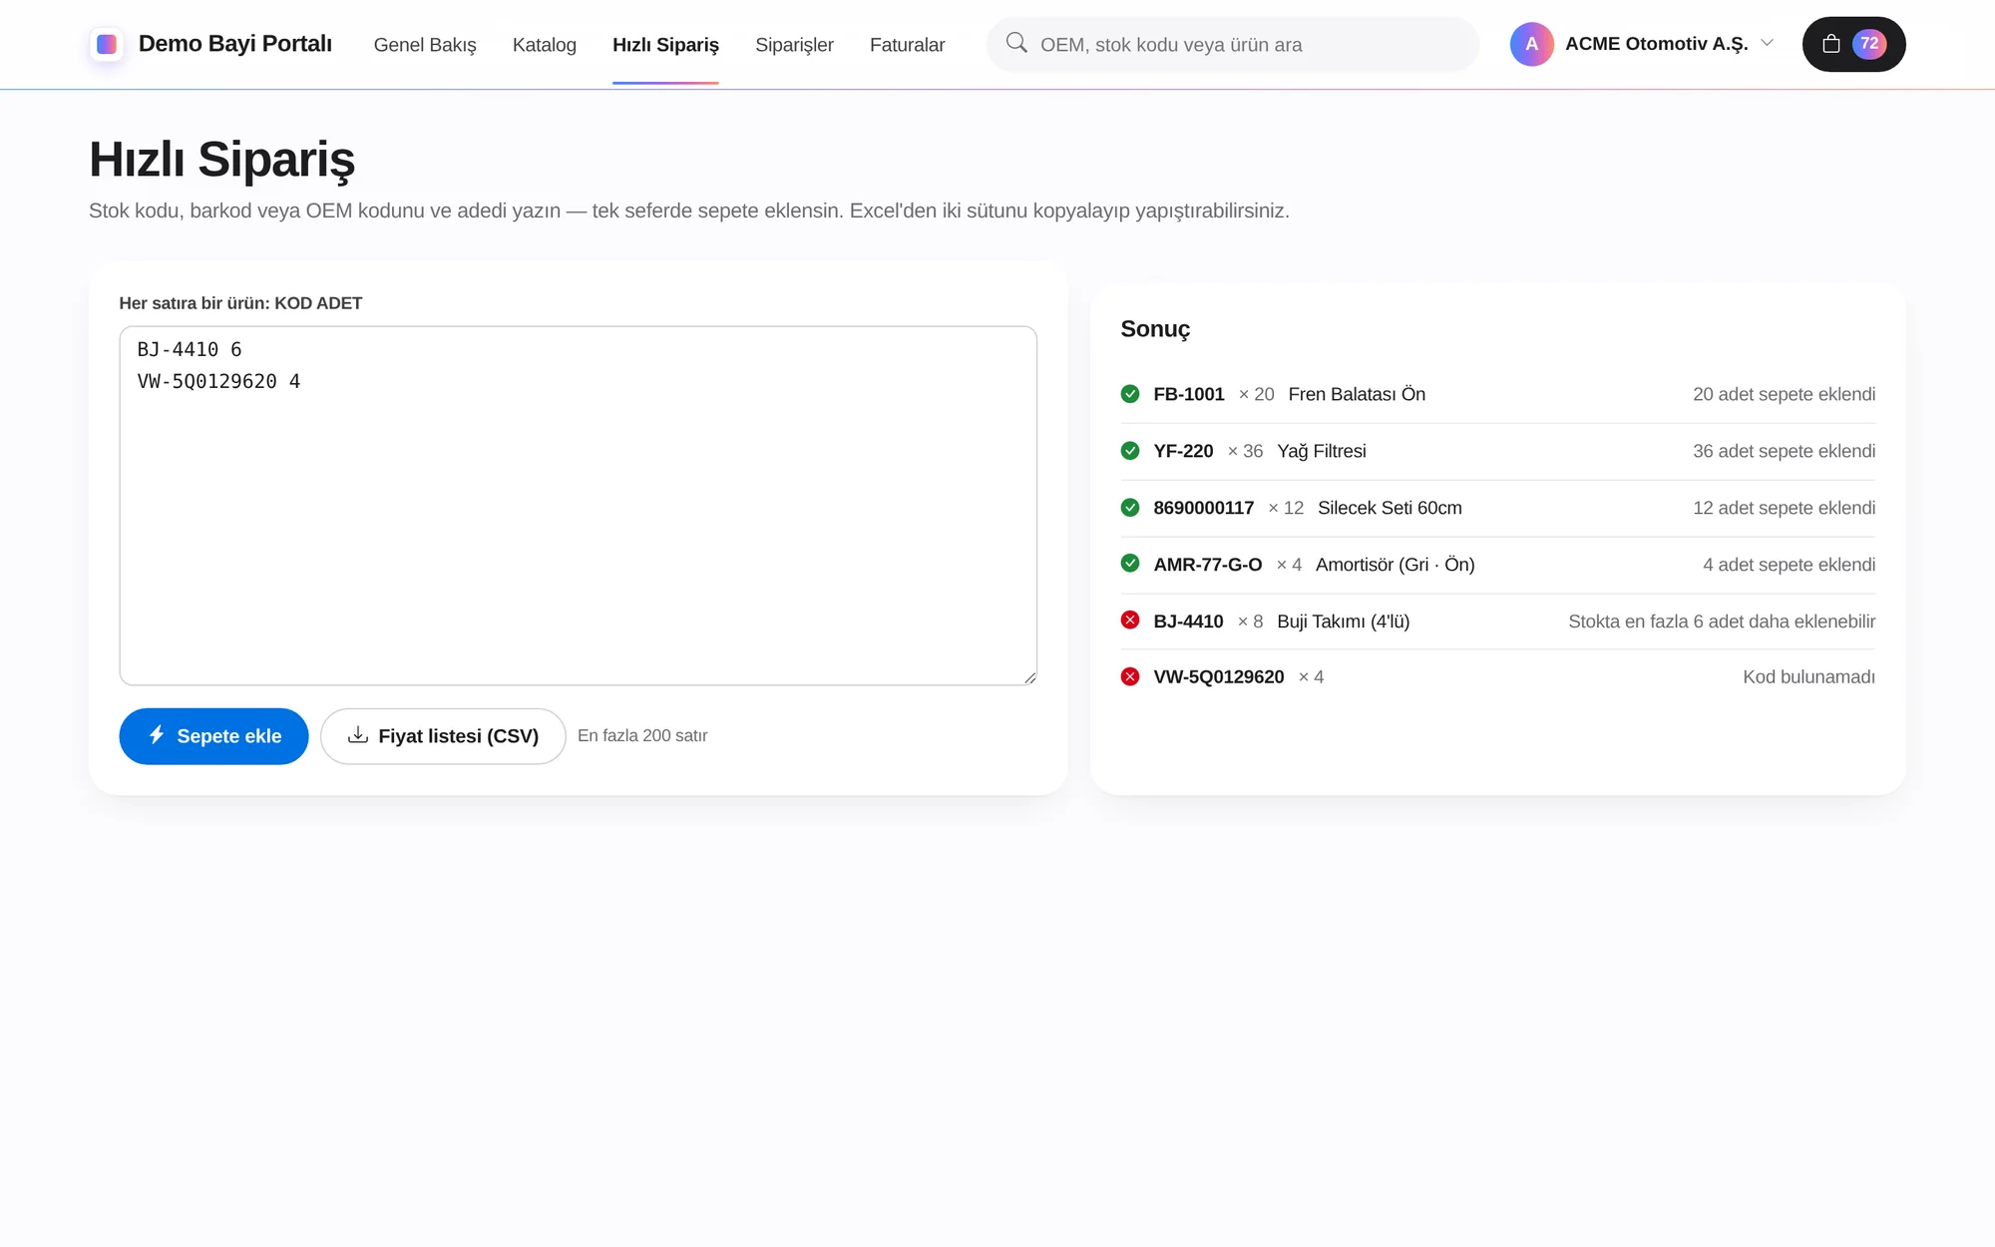Select the Hızlı Sipariş tab
The height and width of the screenshot is (1247, 1995).
click(x=665, y=45)
